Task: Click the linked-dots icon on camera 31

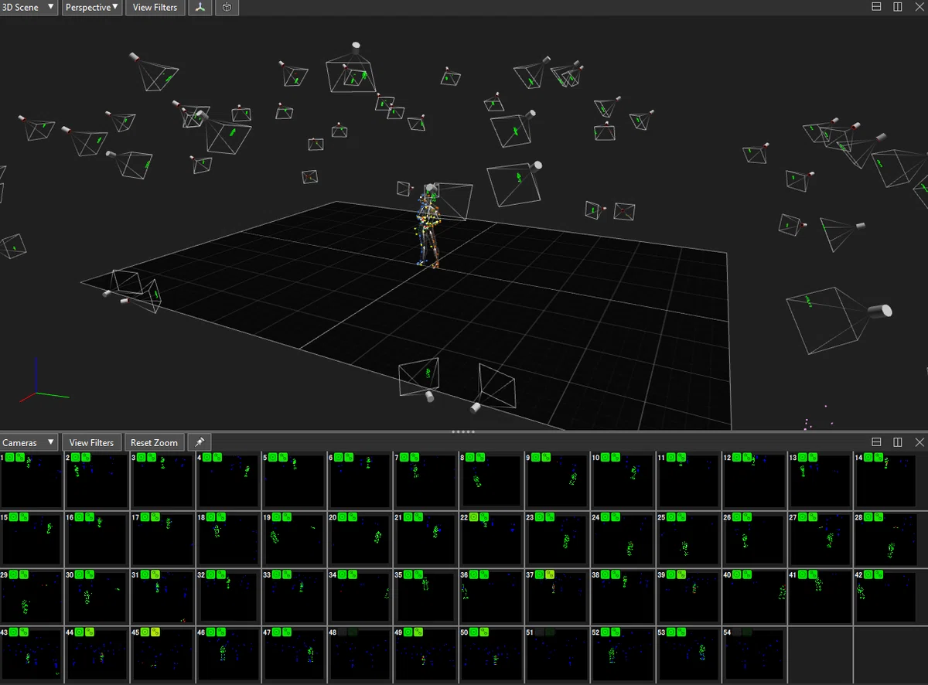Action: (155, 575)
